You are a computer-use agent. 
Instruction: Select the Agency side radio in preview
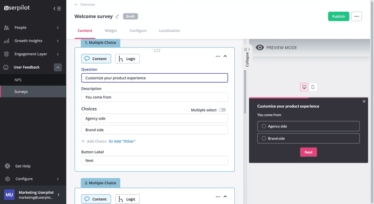coord(264,126)
